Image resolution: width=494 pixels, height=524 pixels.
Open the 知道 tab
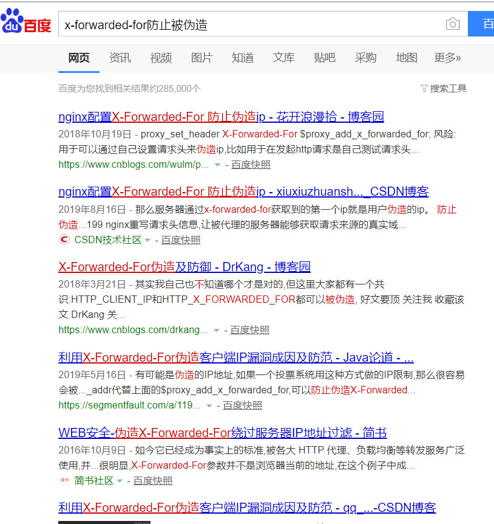pos(243,58)
